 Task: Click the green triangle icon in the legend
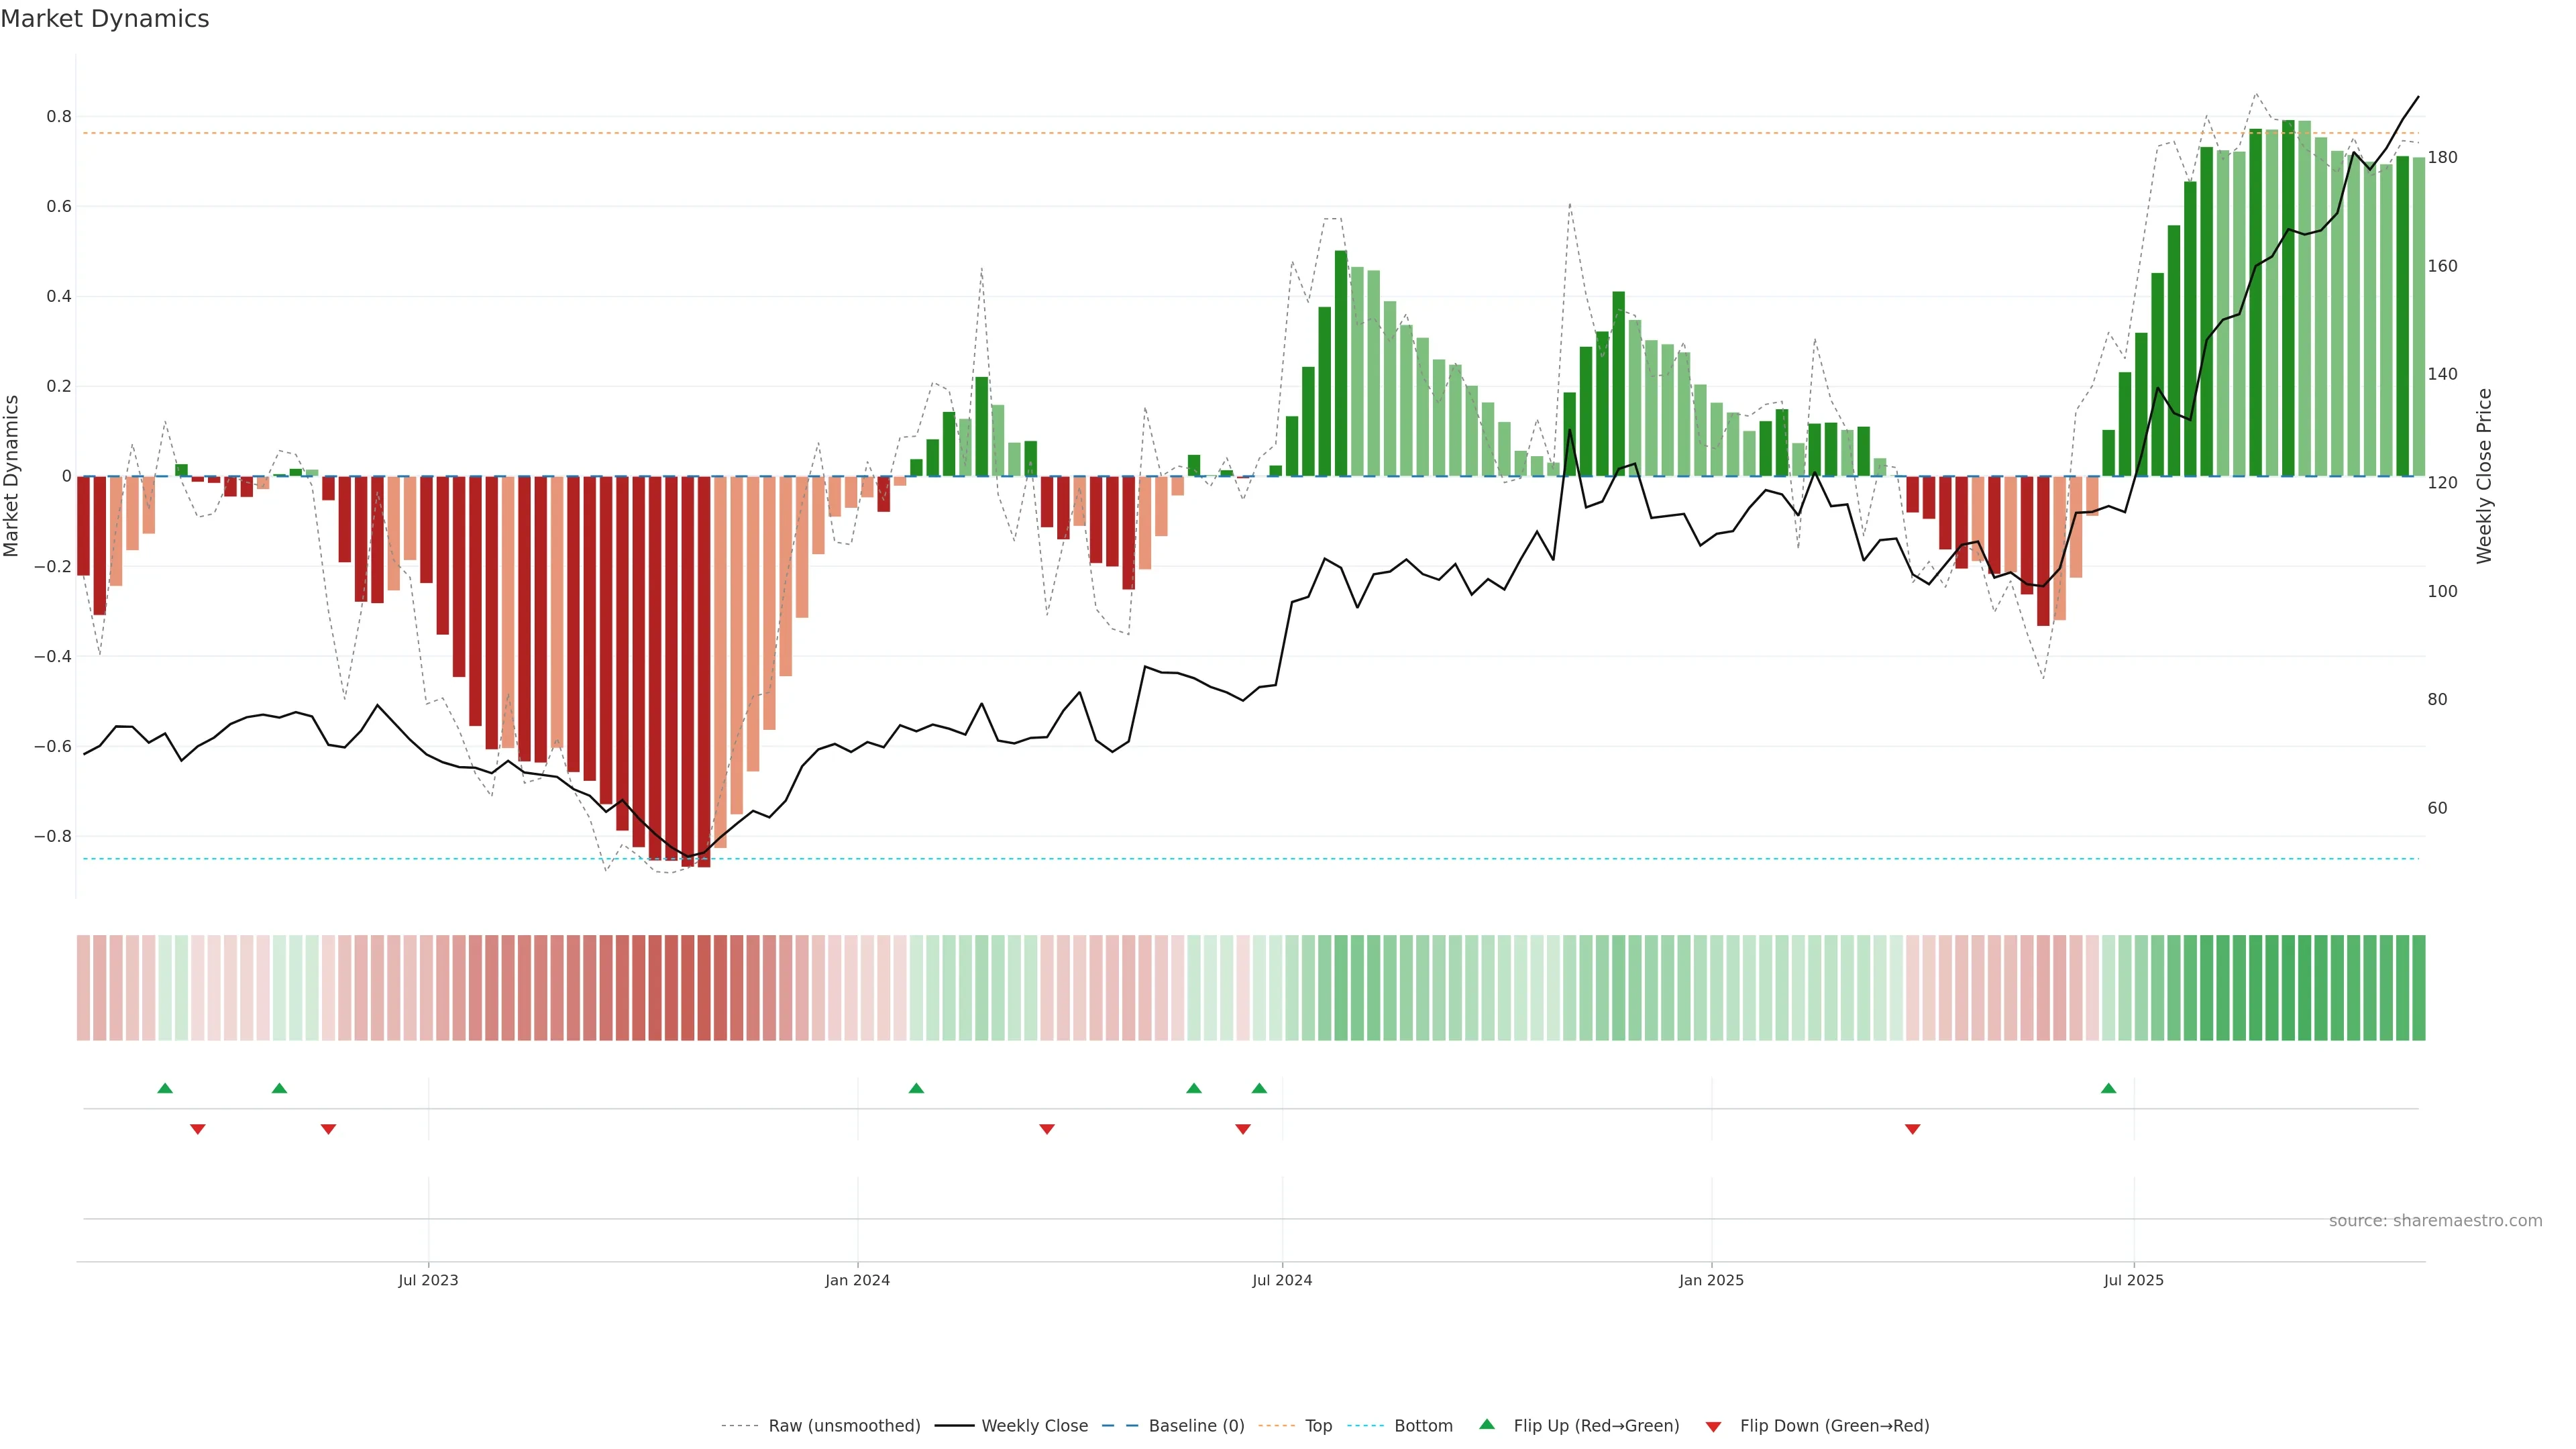point(1487,1424)
